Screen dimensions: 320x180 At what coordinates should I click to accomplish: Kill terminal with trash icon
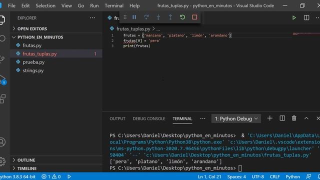click(x=294, y=118)
